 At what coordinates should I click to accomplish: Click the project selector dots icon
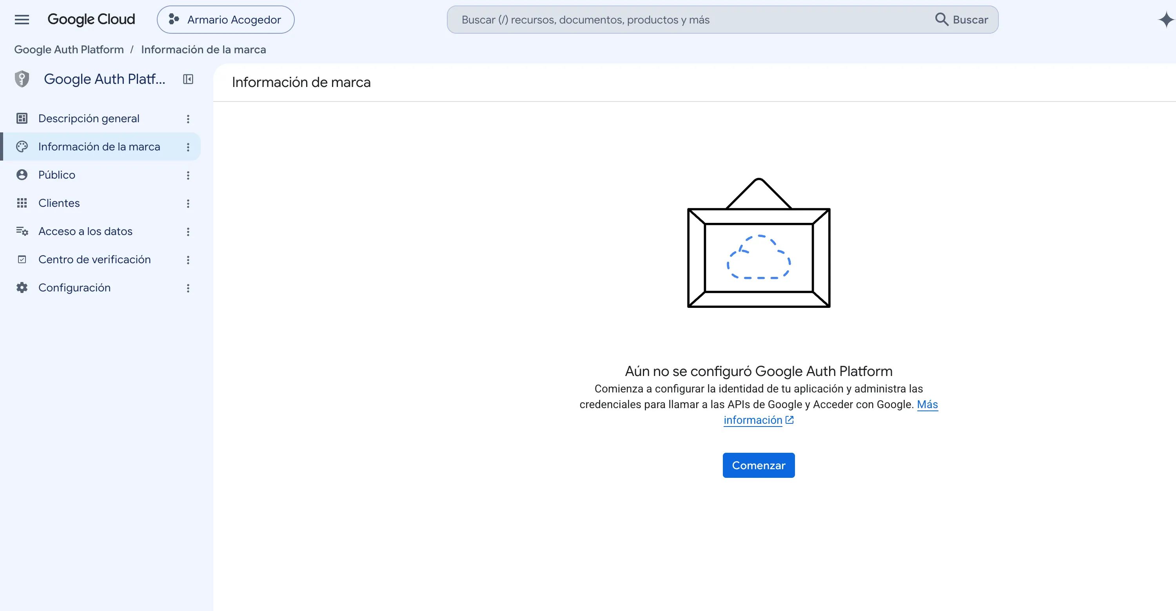tap(174, 19)
